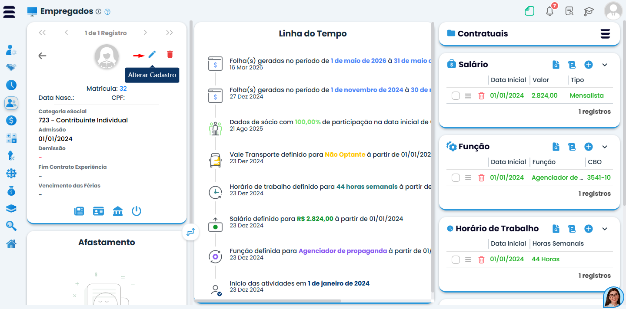Open the Contratuais panel hamburger menu
Viewport: 626px width, 309px height.
pos(605,34)
